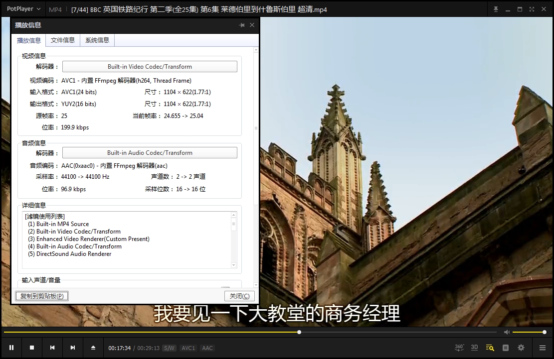This screenshot has height=359, width=554.
Task: Select '(2) Built-in Video Codec/Transform' list line
Action: (74, 232)
